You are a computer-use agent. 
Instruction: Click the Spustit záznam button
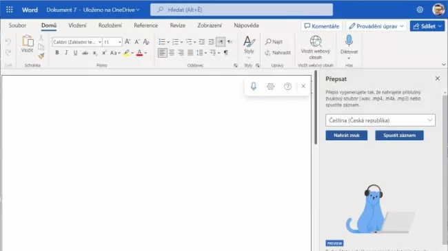[400, 135]
